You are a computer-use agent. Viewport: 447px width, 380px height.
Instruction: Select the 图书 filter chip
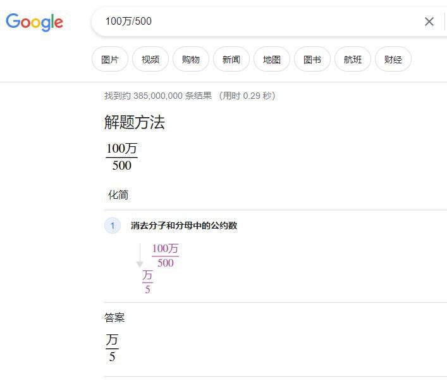(x=312, y=59)
